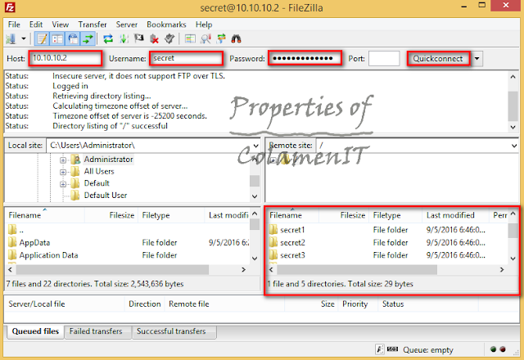Open the Quickconnect history dropdown
The width and height of the screenshot is (524, 360).
click(x=477, y=58)
